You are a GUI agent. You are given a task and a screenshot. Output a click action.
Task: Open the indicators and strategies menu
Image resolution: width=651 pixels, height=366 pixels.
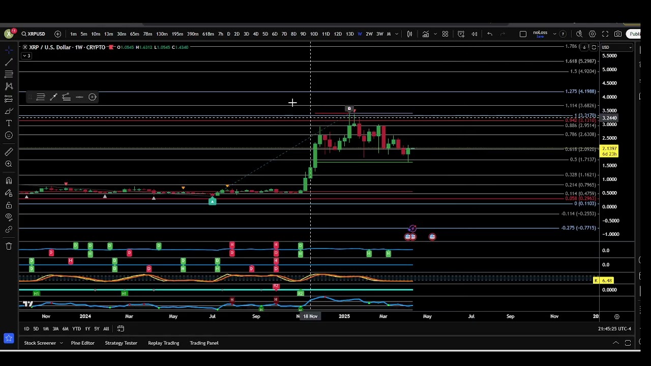(426, 34)
